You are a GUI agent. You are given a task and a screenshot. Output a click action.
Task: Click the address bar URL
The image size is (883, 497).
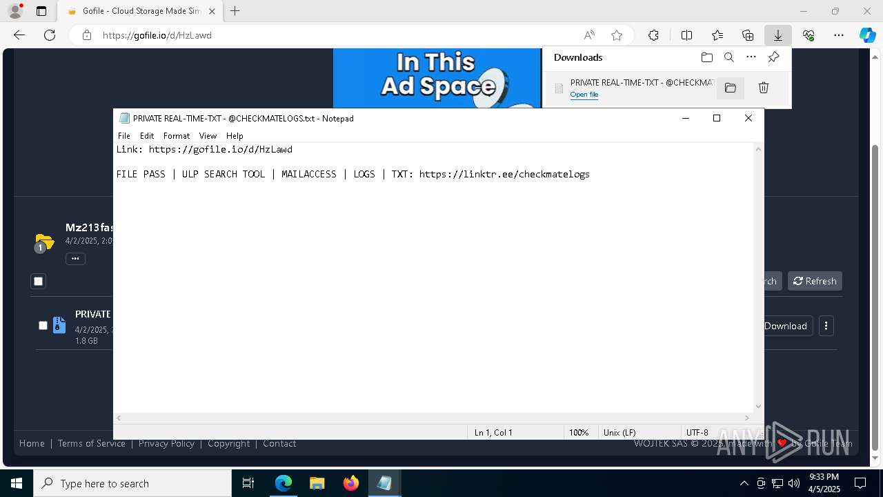click(157, 35)
